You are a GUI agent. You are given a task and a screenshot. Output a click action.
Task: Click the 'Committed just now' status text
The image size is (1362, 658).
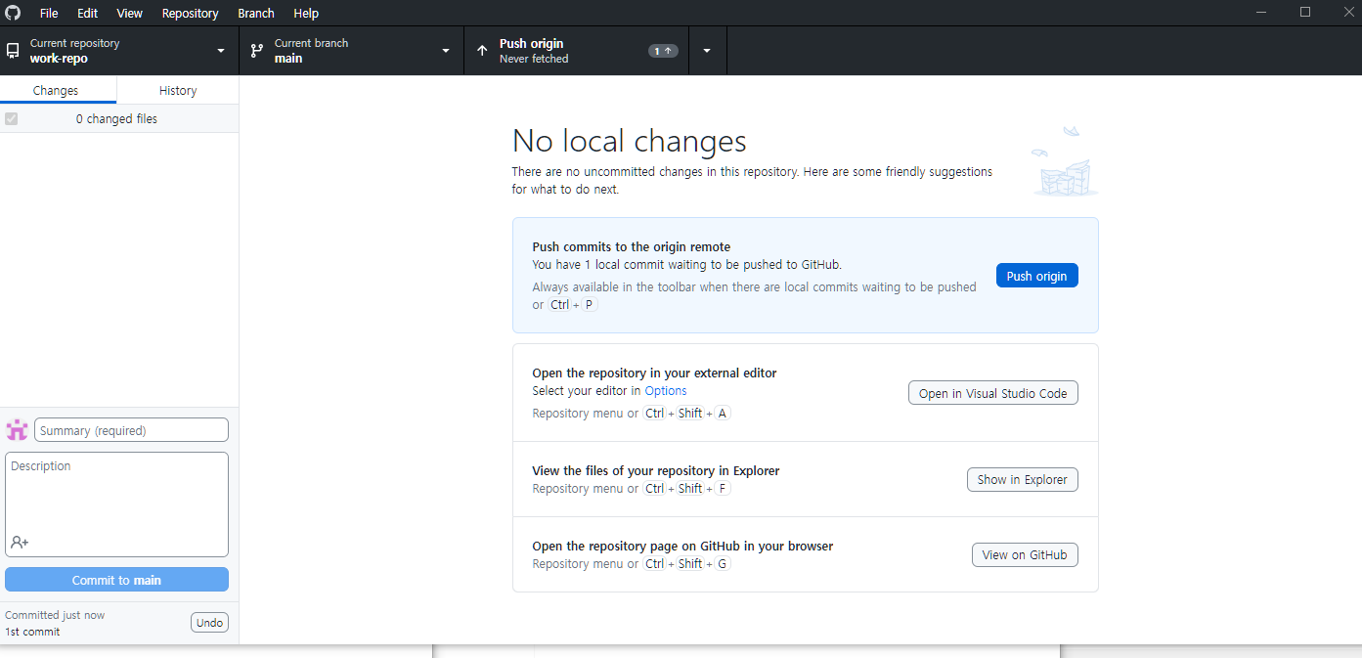tap(55, 615)
